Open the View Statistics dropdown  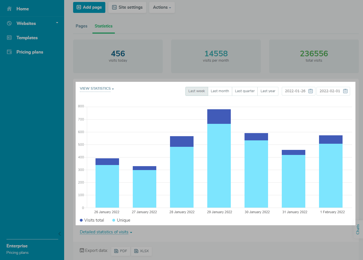point(97,89)
